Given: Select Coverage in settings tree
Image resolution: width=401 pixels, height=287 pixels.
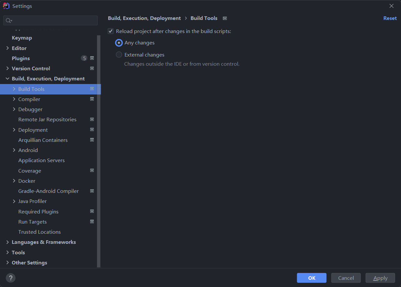Looking at the screenshot, I should point(30,171).
